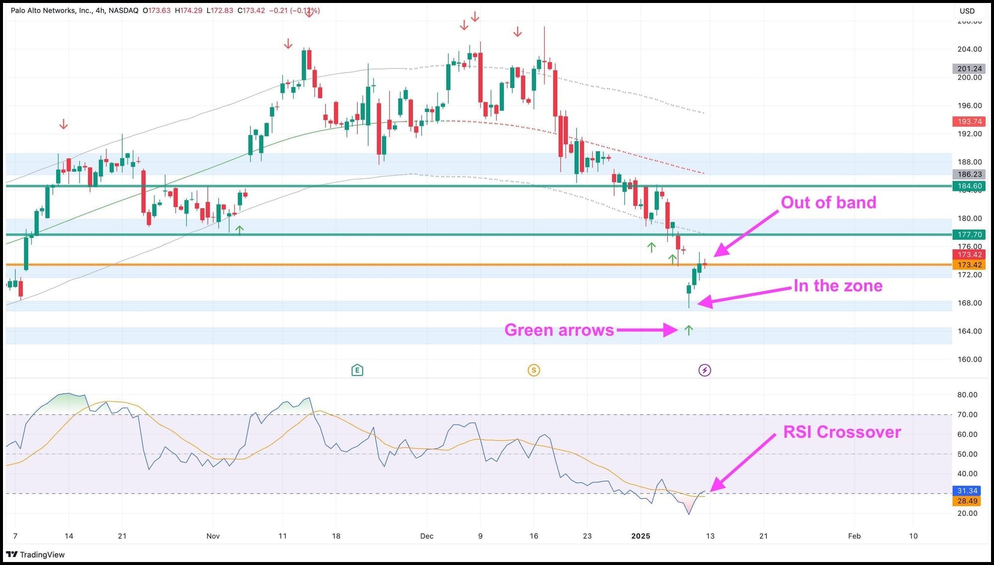
Task: Click the 2025 label on time axis
Action: 641,536
